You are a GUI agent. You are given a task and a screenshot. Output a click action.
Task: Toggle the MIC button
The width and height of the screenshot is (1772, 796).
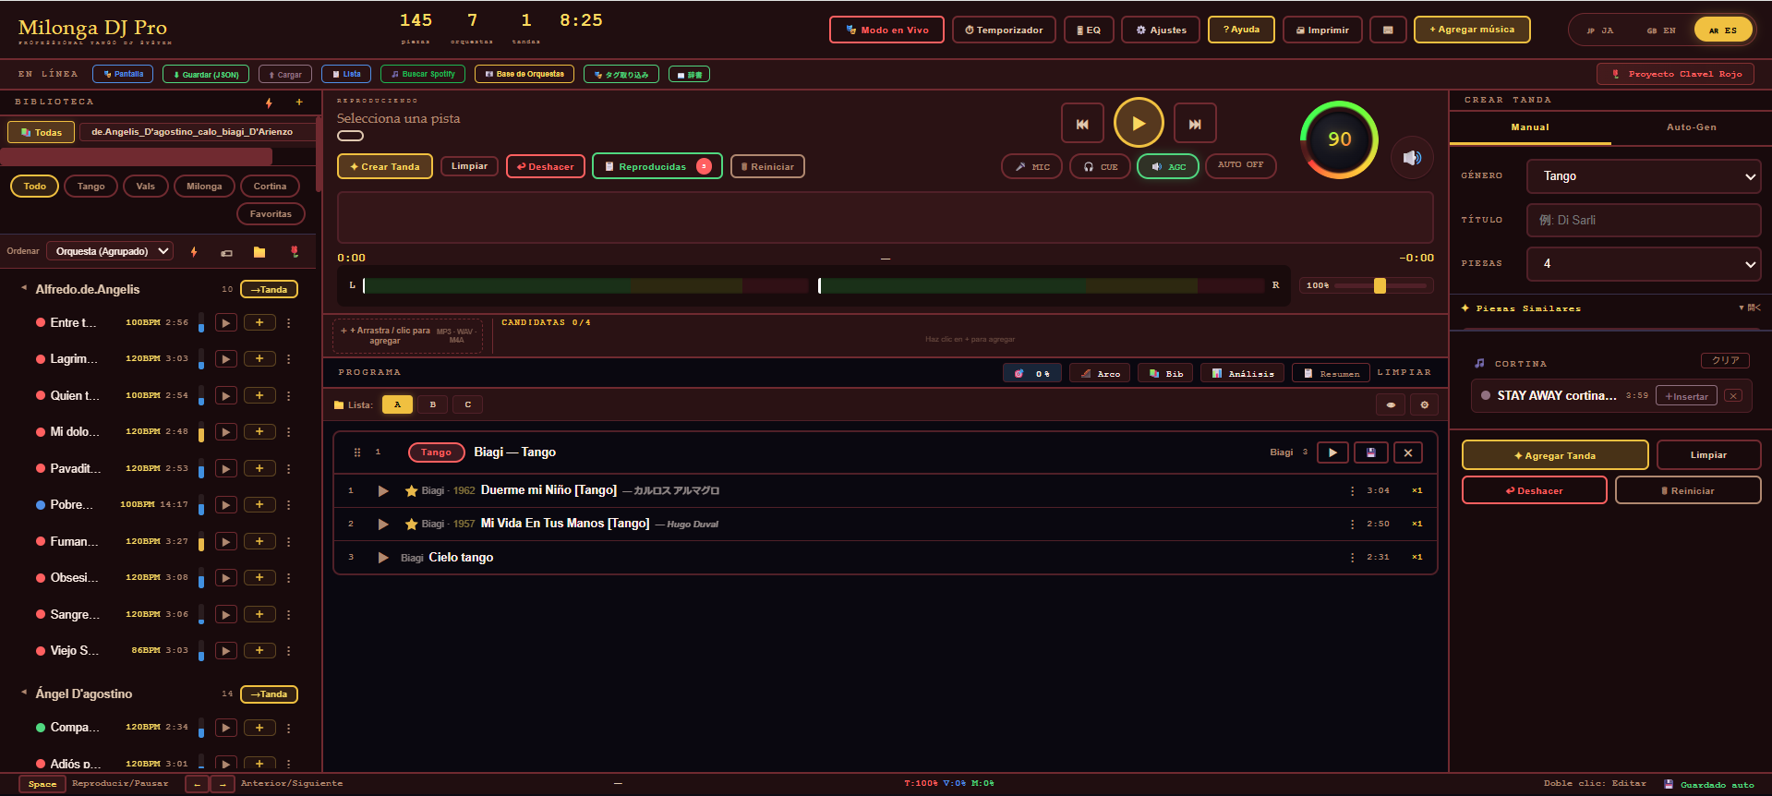[1031, 167]
